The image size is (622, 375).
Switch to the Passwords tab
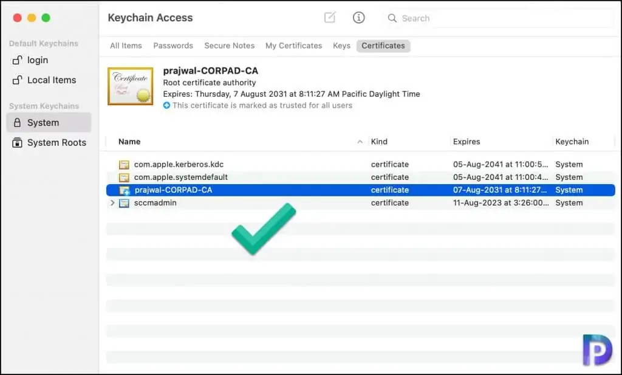173,46
